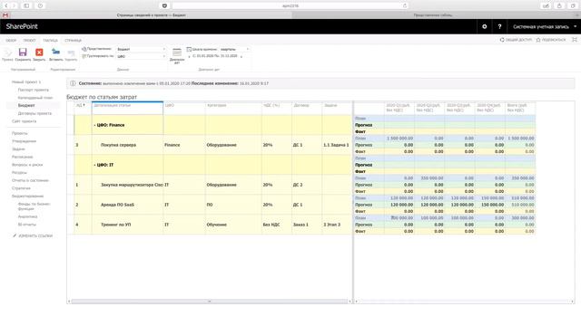Open SharePoint settings gear

[x=484, y=26]
